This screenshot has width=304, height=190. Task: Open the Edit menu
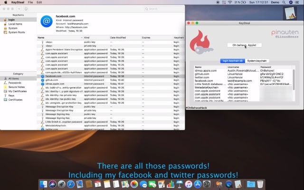pos(39,2)
